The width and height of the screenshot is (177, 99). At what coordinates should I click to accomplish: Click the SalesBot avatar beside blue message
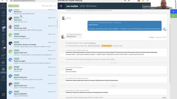point(165,29)
